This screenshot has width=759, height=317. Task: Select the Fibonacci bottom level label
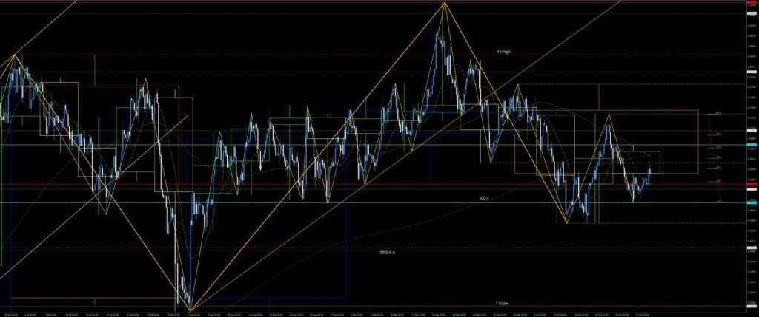(x=718, y=201)
